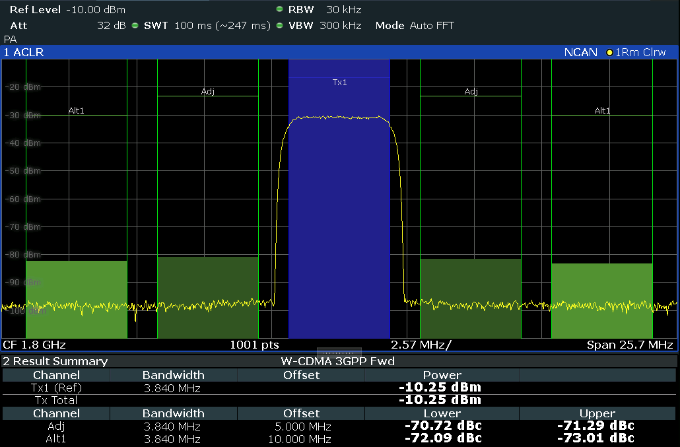Select the green lower Alt1 channel block
The width and height of the screenshot is (680, 447).
[76, 298]
